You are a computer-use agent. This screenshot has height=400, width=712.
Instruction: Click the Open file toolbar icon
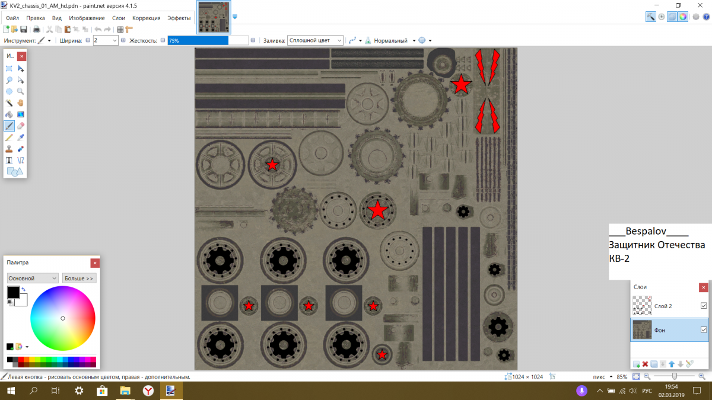[x=14, y=29]
